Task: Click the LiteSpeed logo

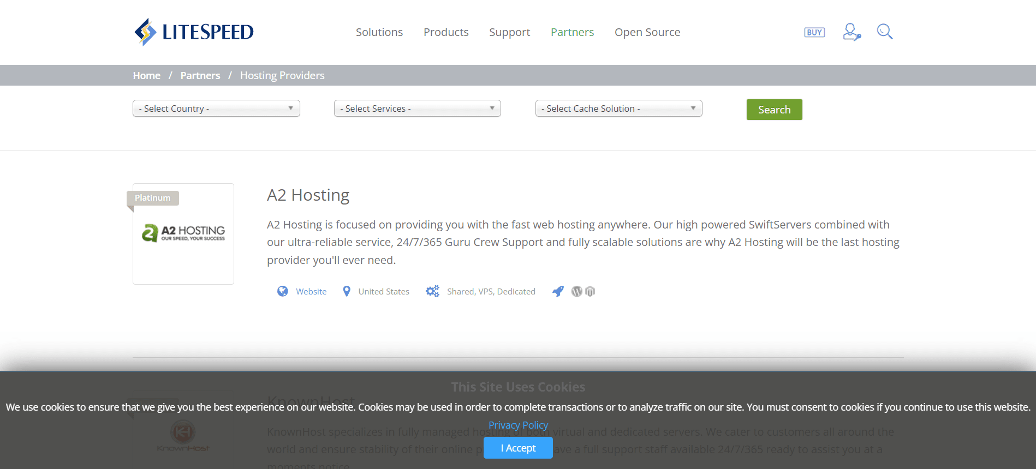Action: [x=194, y=32]
